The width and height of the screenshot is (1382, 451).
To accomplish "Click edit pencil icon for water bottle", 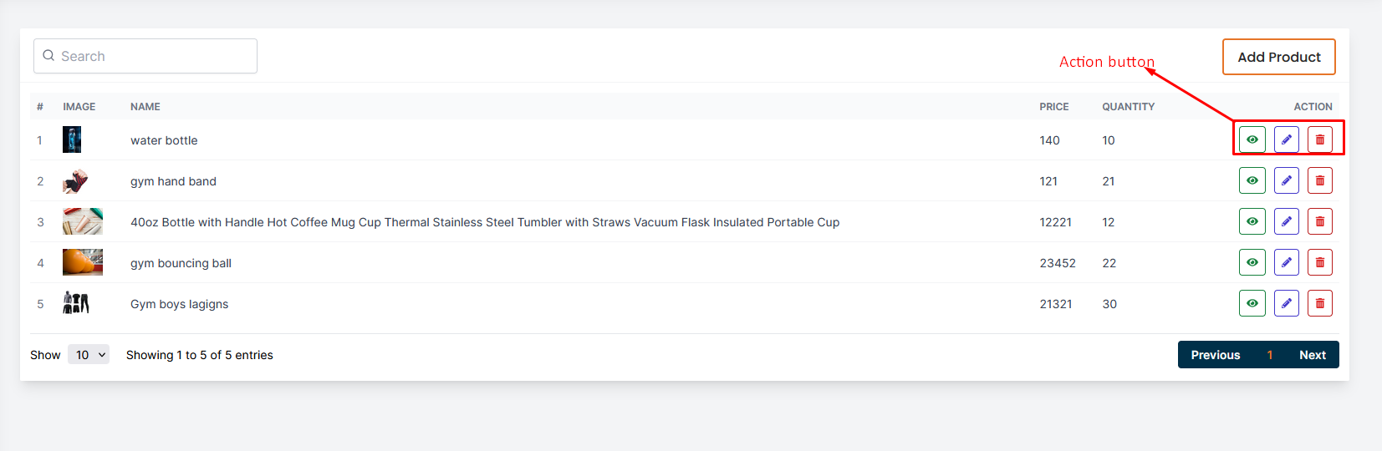I will pos(1286,139).
